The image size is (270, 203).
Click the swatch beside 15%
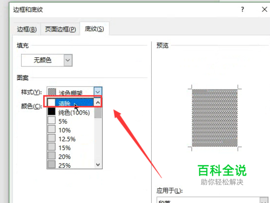click(51, 147)
